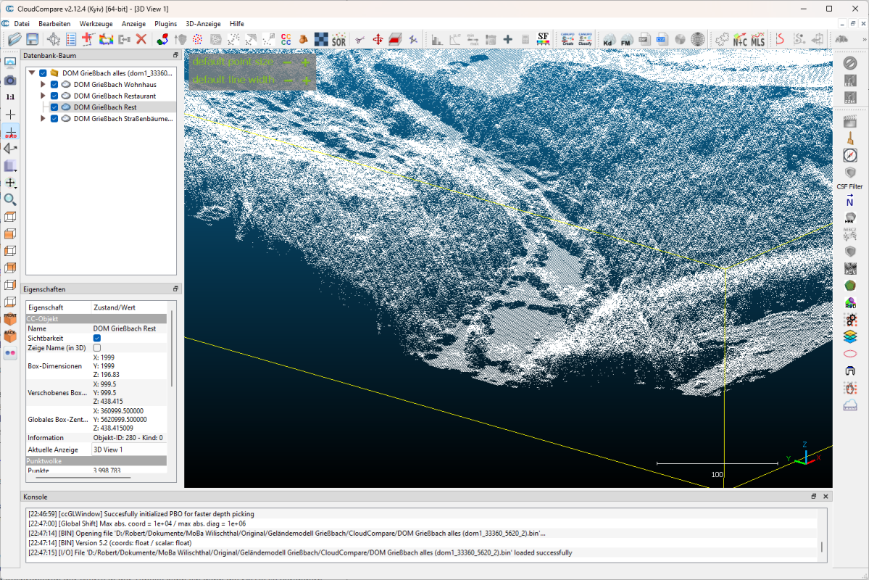This screenshot has height=580, width=869.
Task: Click the SOR filter icon
Action: (338, 39)
